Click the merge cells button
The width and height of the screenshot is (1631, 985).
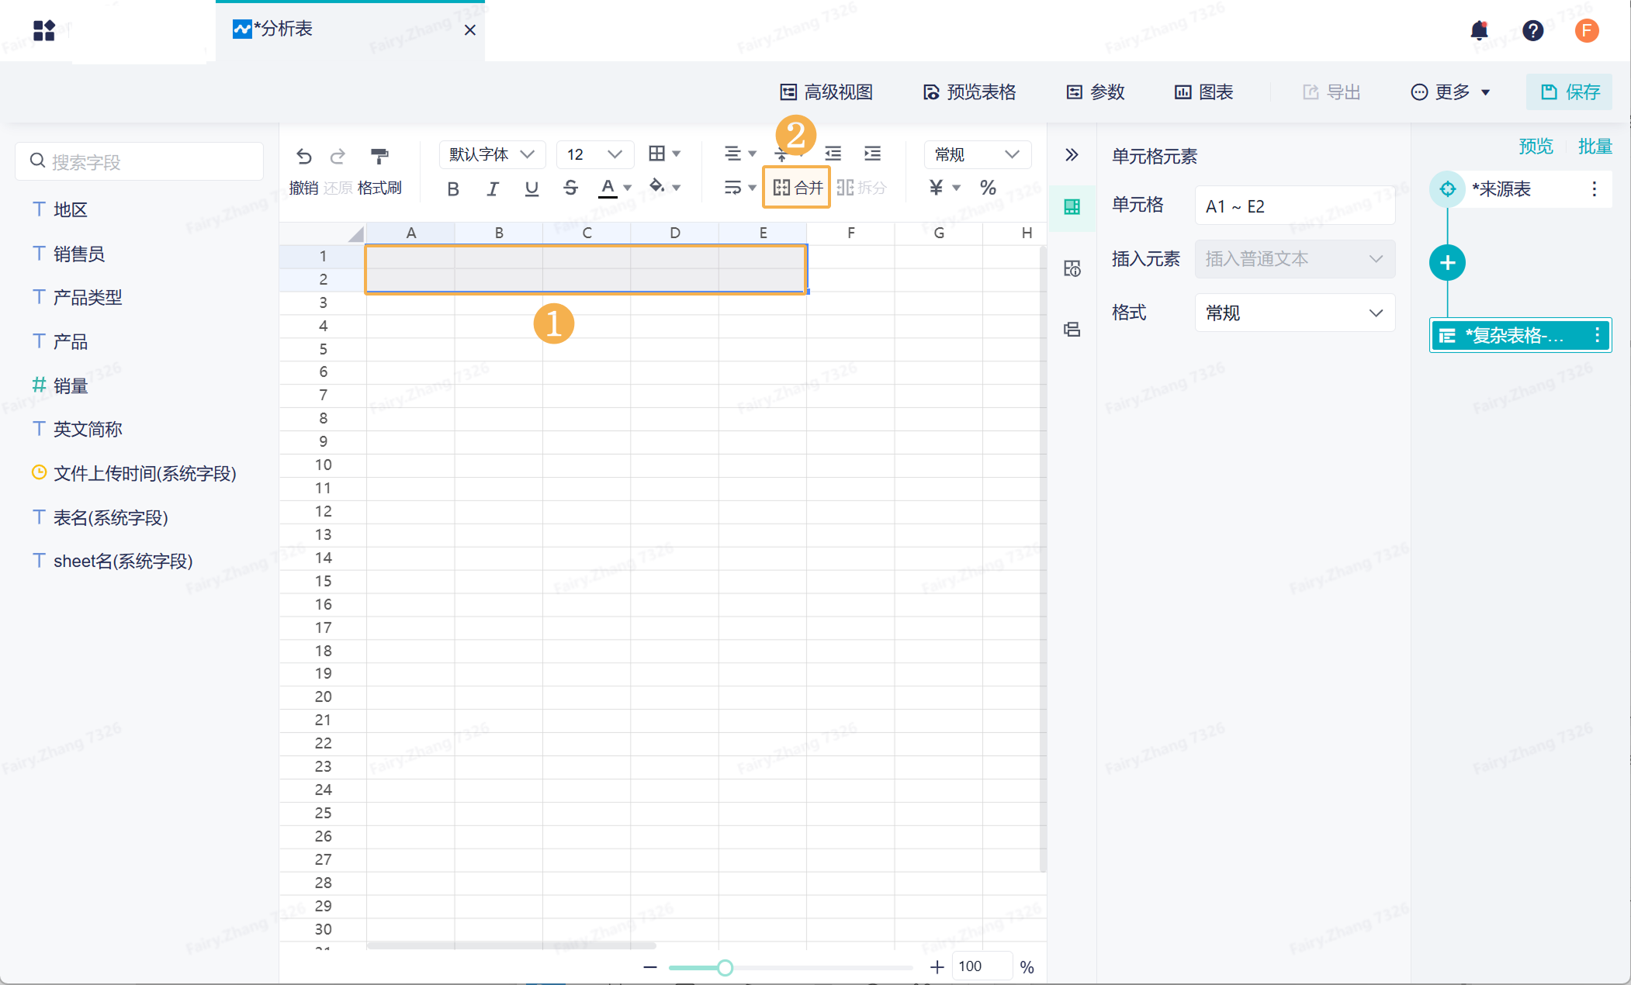click(797, 187)
